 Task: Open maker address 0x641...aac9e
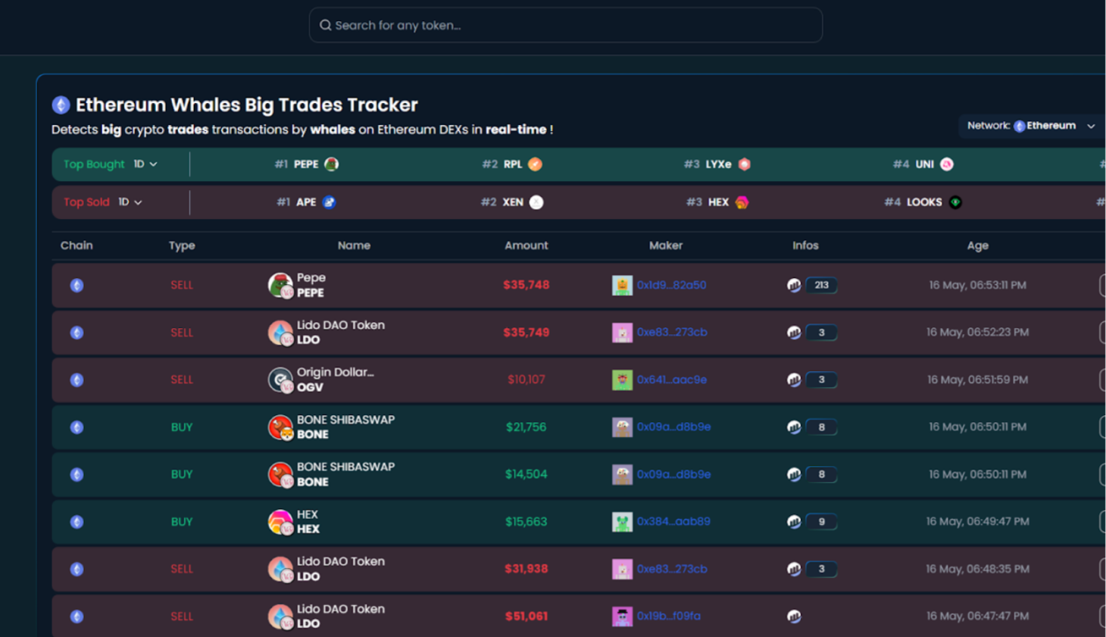point(672,380)
